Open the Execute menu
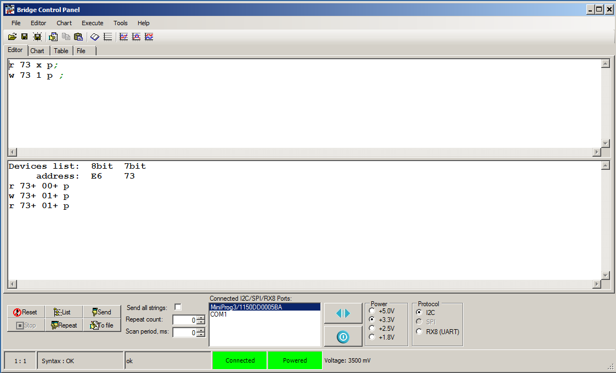This screenshot has height=373, width=616. [x=92, y=23]
